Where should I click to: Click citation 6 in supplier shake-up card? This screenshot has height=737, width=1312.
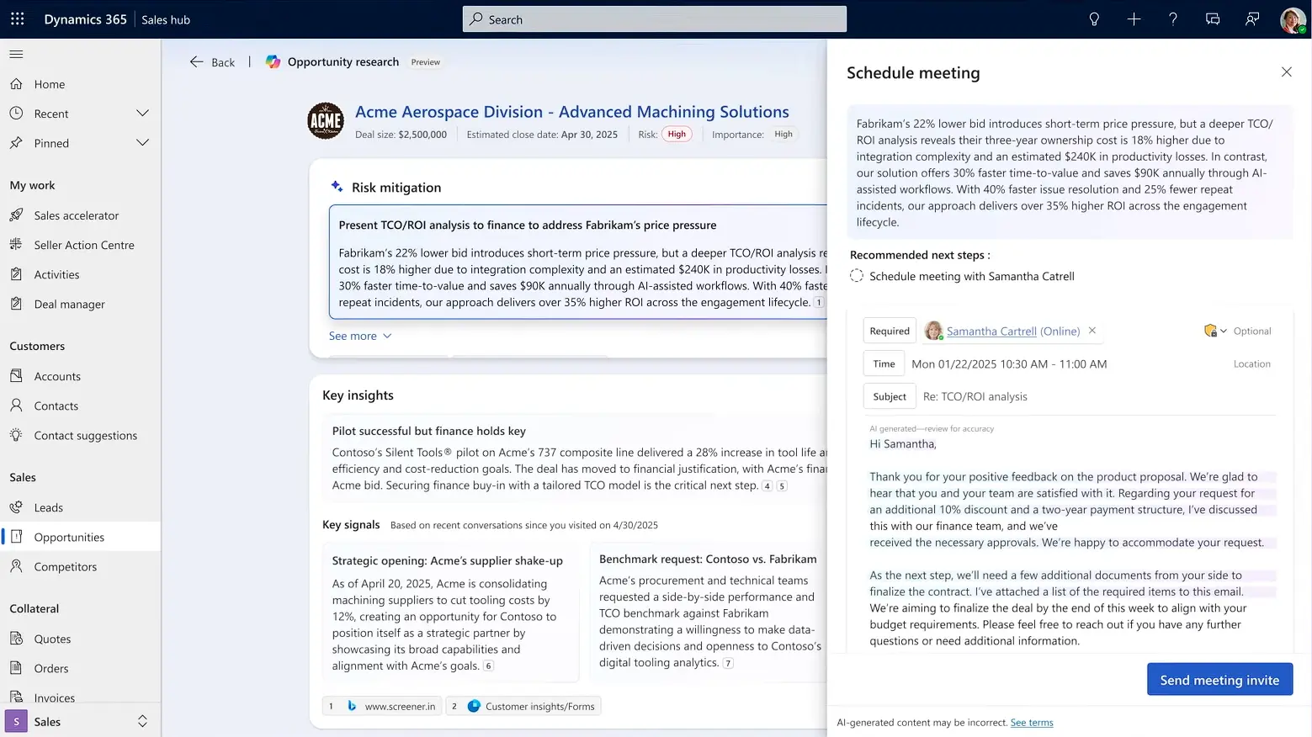(x=488, y=665)
